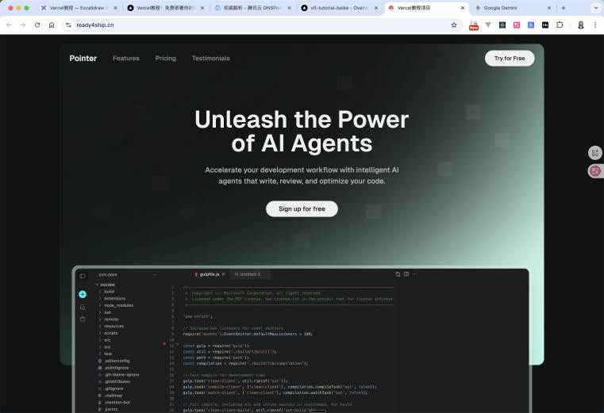This screenshot has height=413, width=604.
Task: Open the Chrome extensions puzzle icon
Action: (x=560, y=25)
